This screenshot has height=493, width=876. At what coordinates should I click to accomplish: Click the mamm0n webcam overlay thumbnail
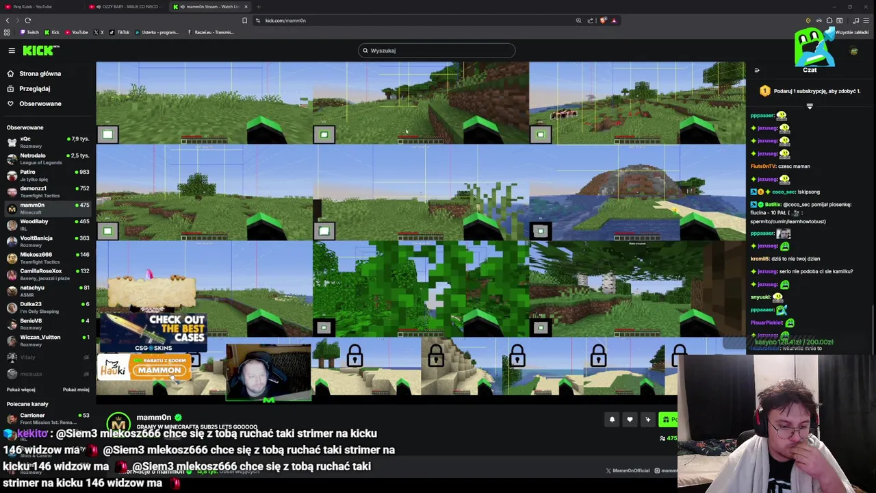click(x=268, y=372)
